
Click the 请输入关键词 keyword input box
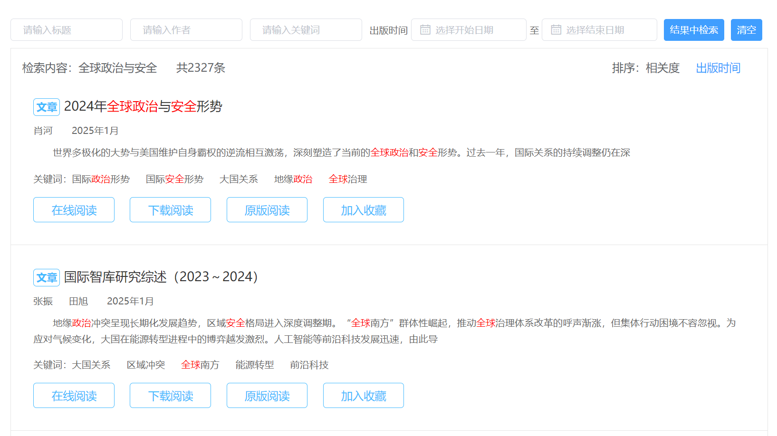306,30
